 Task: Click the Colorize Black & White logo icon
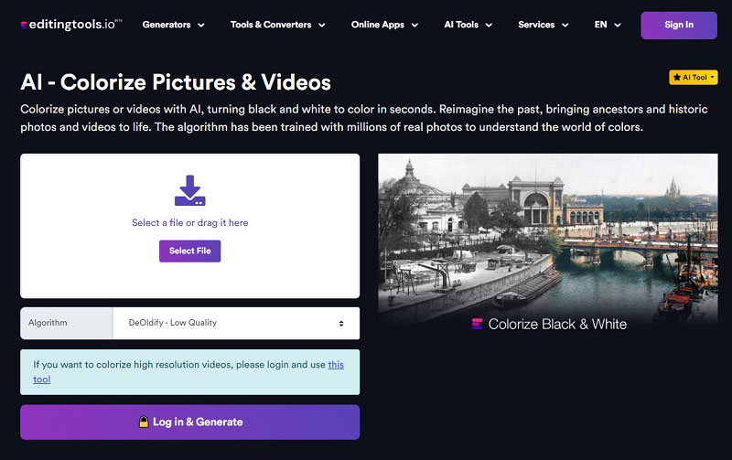[477, 324]
